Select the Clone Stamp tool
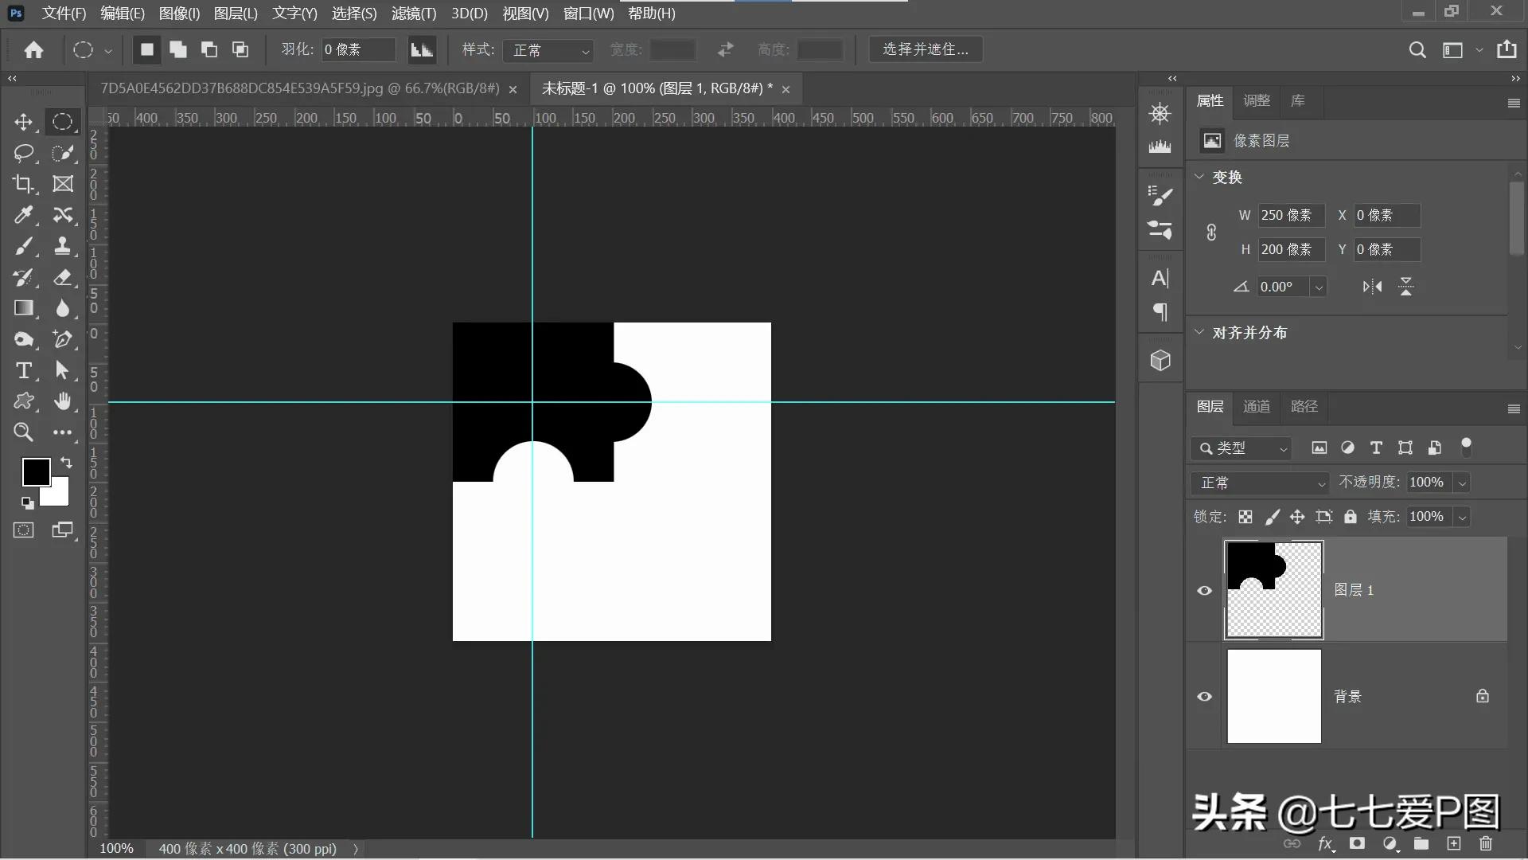Image resolution: width=1528 pixels, height=860 pixels. 63,246
